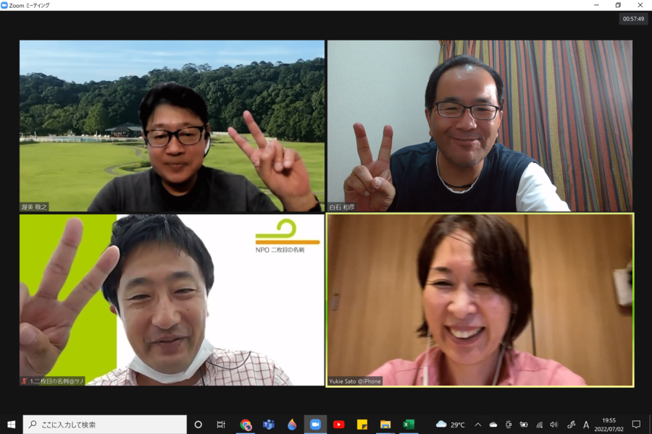652x434 pixels.
Task: Toggle the Japanese IME input mode indicator
Action: click(586, 425)
